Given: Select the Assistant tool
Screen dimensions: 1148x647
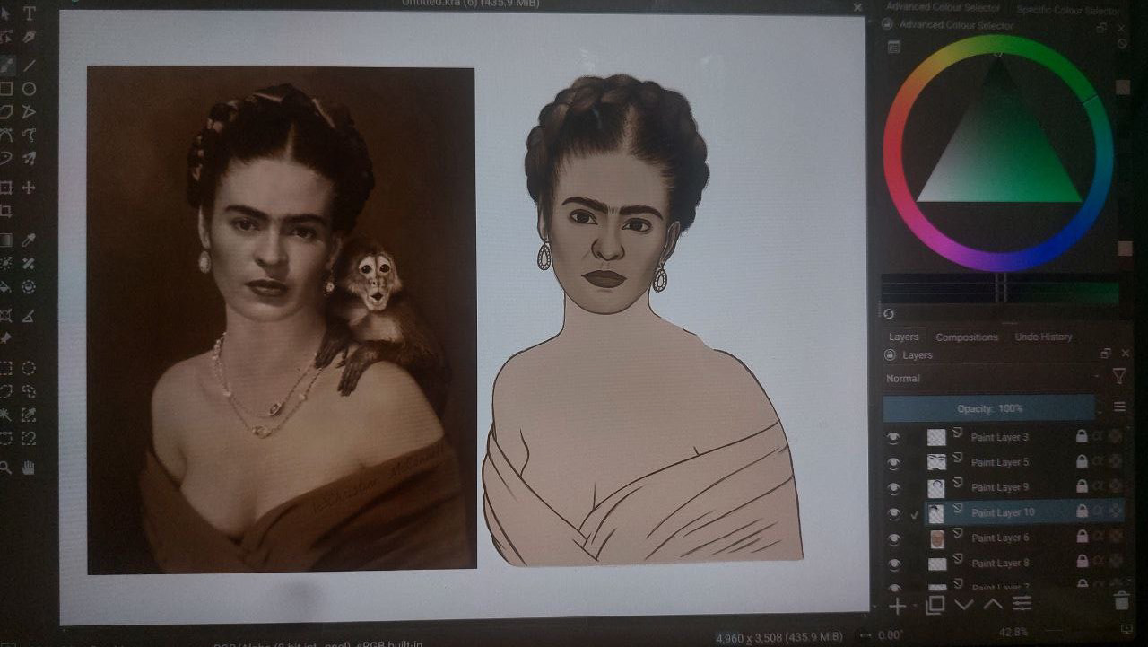Looking at the screenshot, I should [x=6, y=316].
